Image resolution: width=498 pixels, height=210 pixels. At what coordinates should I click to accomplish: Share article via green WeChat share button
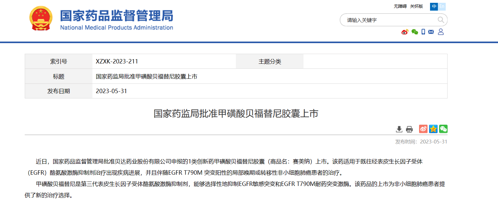click(x=443, y=129)
